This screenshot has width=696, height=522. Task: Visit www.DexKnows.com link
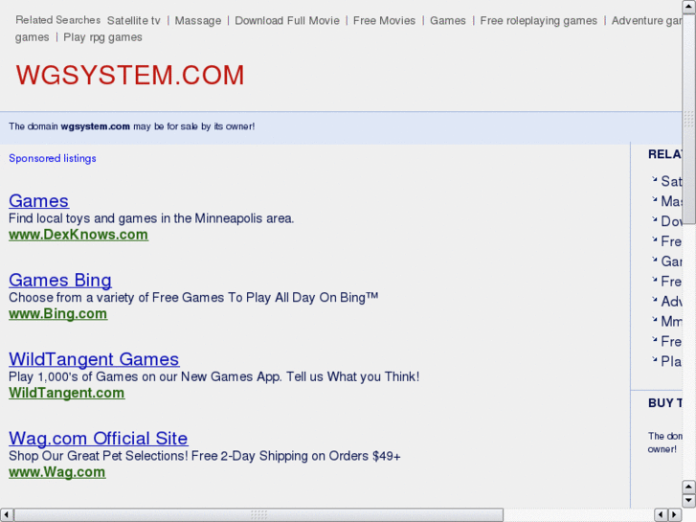(79, 235)
